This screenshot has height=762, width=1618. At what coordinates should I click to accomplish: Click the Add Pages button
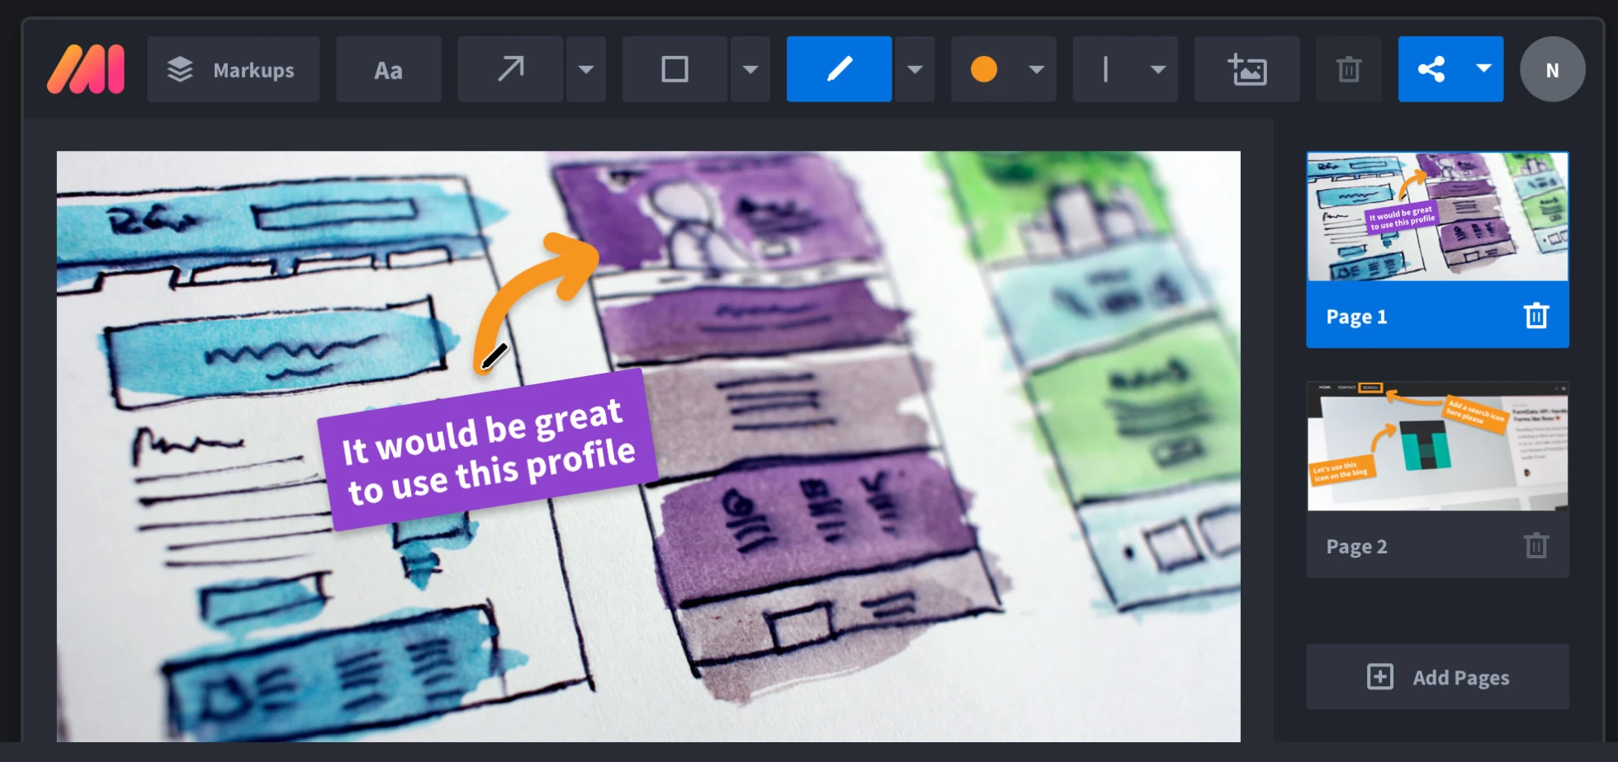1437,676
